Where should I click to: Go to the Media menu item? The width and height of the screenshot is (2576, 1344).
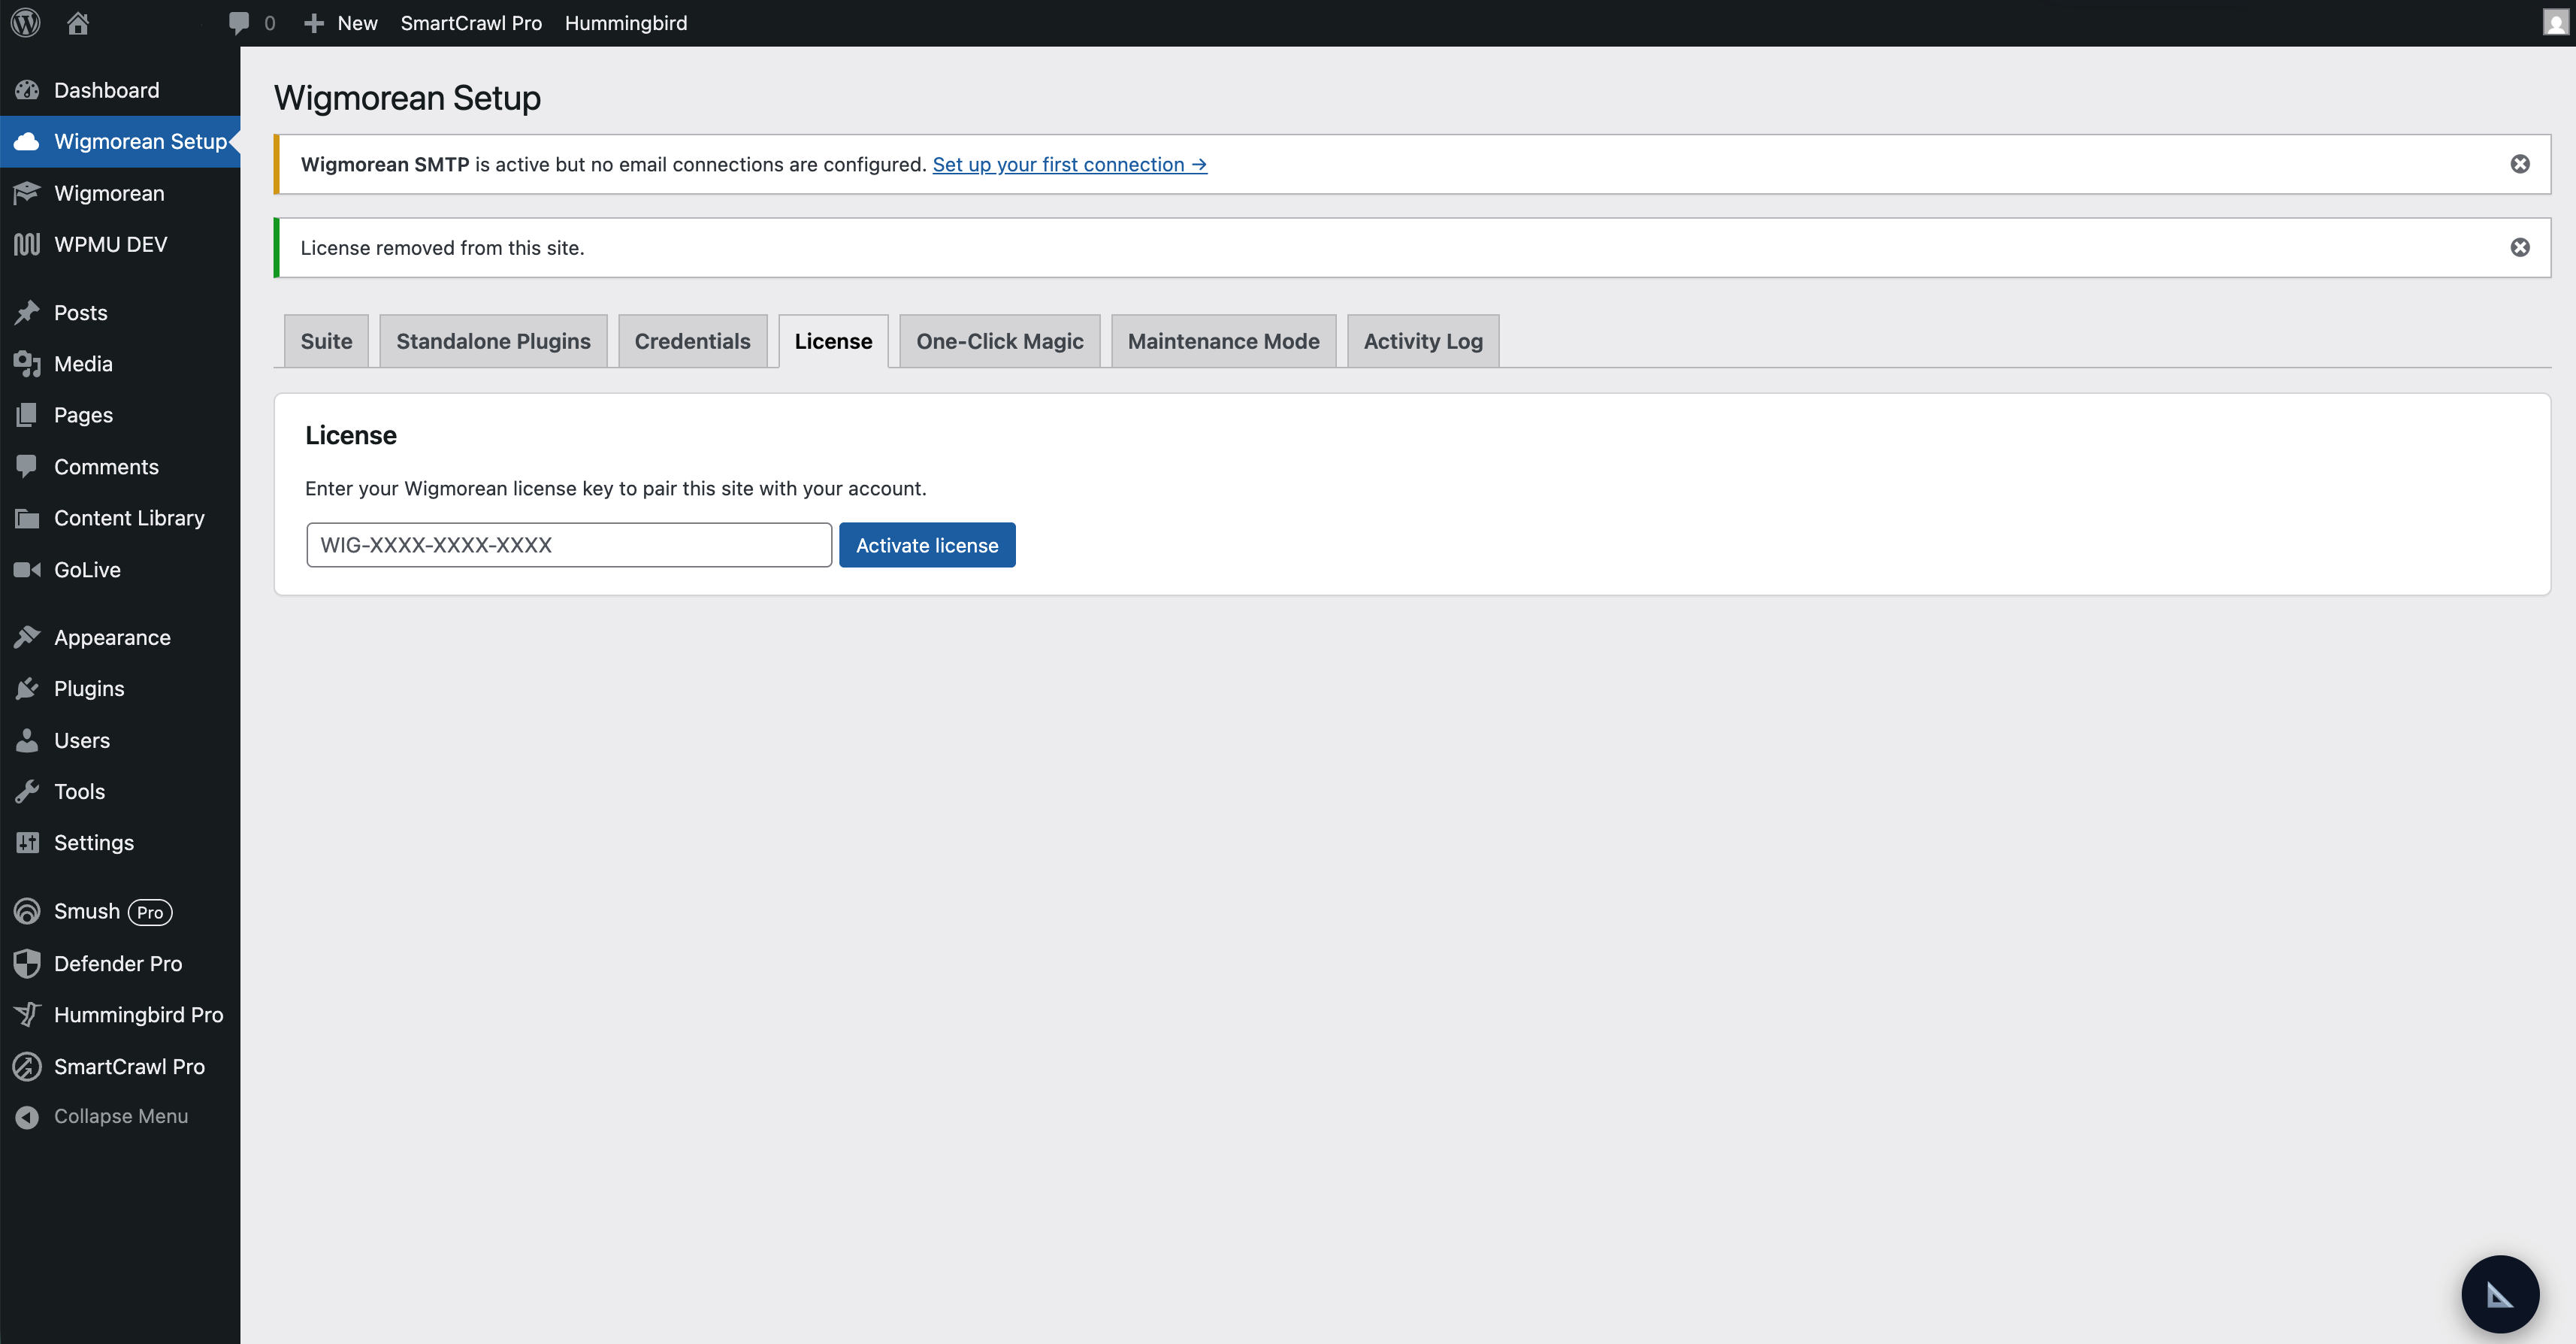(x=120, y=364)
